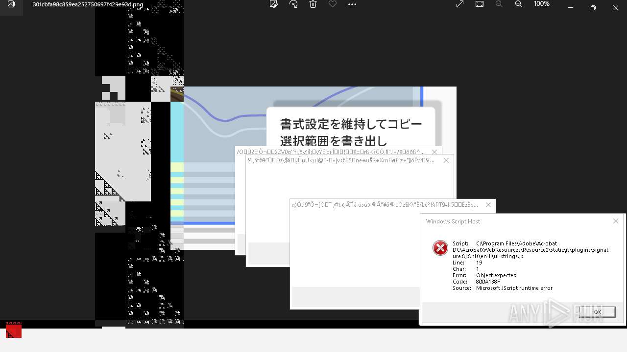The width and height of the screenshot is (627, 352).
Task: Click the "Object expected" error text
Action: tap(496, 275)
